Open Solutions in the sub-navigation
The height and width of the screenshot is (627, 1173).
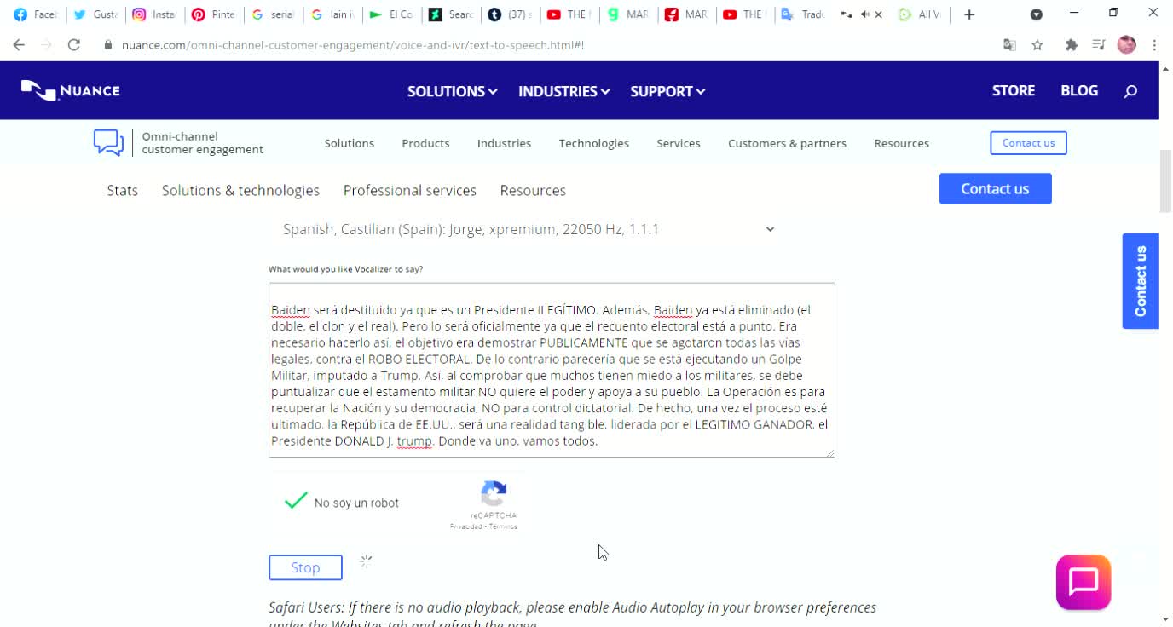[x=349, y=143]
